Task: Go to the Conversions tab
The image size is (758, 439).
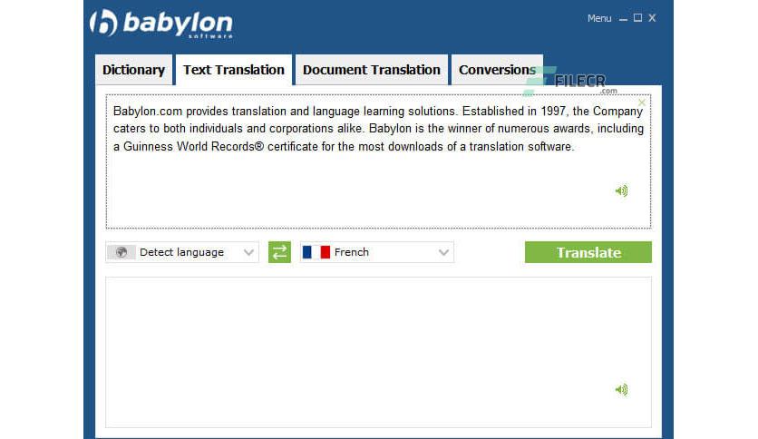Action: point(497,70)
